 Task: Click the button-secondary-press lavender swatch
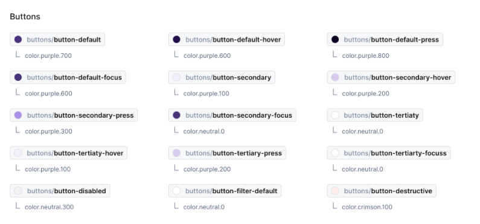[18, 115]
